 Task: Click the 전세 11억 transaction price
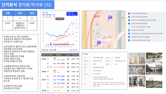point(57,72)
